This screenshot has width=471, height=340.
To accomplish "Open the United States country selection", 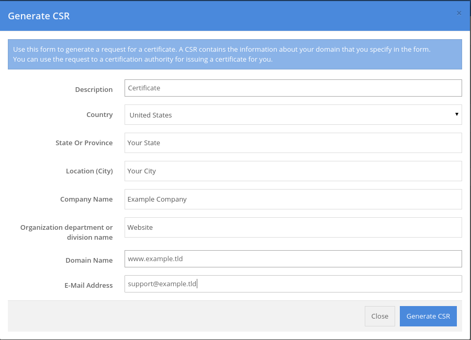I will click(293, 114).
